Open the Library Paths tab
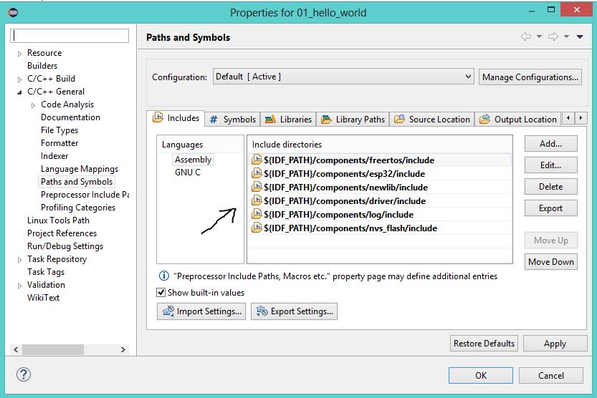597x398 pixels. click(353, 120)
